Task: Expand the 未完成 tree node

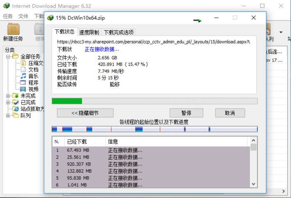Action: click(x=8, y=96)
